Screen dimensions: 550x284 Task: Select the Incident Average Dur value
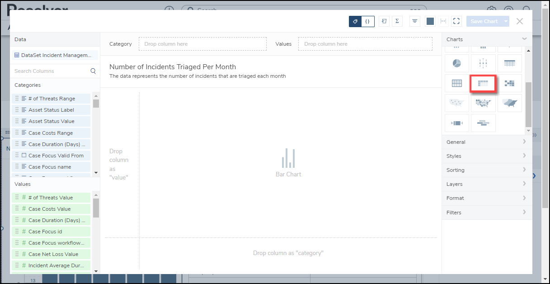[x=51, y=265]
